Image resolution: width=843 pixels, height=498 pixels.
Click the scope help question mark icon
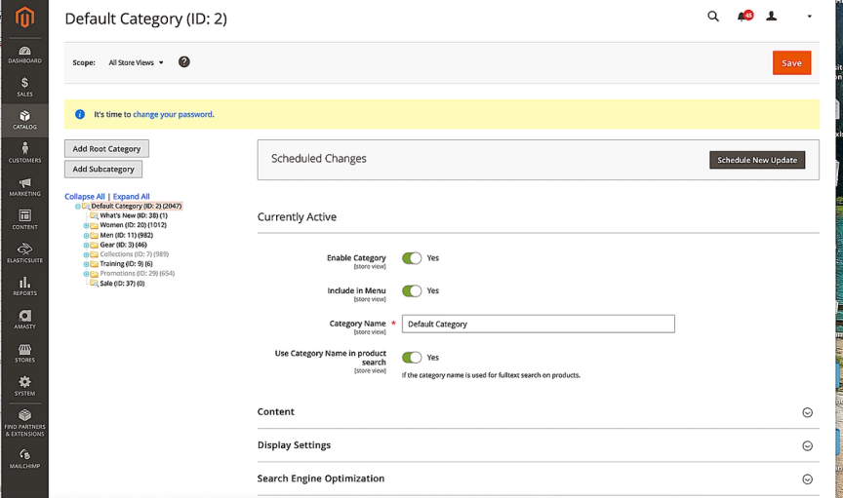(183, 61)
